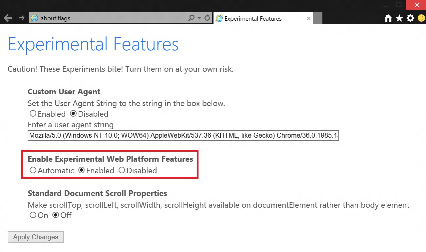Click the browser Back arrow button
The height and width of the screenshot is (252, 426).
coord(8,18)
